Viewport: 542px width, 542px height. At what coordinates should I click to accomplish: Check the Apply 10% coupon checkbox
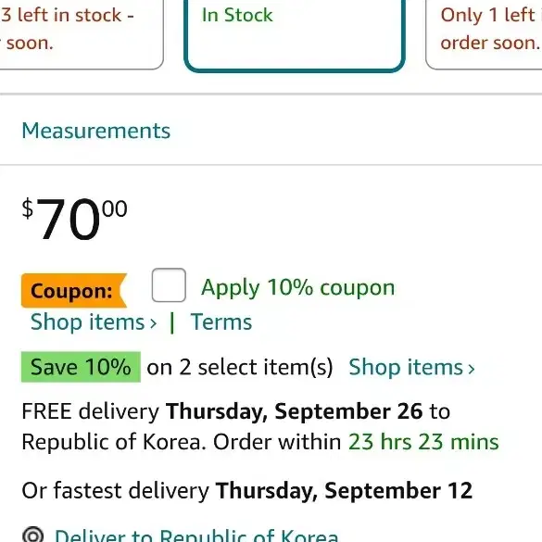[169, 285]
